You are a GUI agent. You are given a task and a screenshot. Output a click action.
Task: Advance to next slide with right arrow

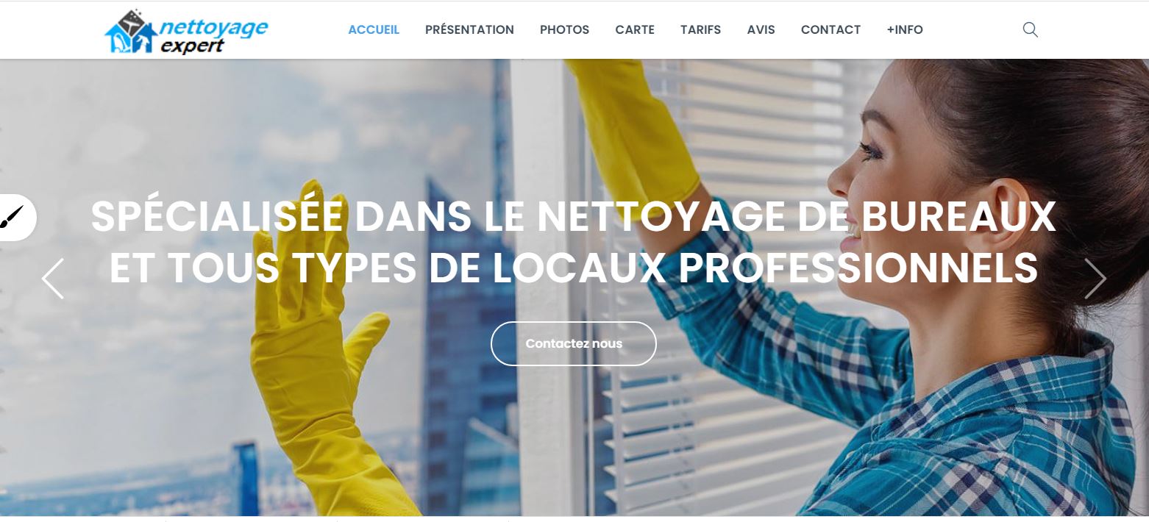pyautogui.click(x=1095, y=279)
